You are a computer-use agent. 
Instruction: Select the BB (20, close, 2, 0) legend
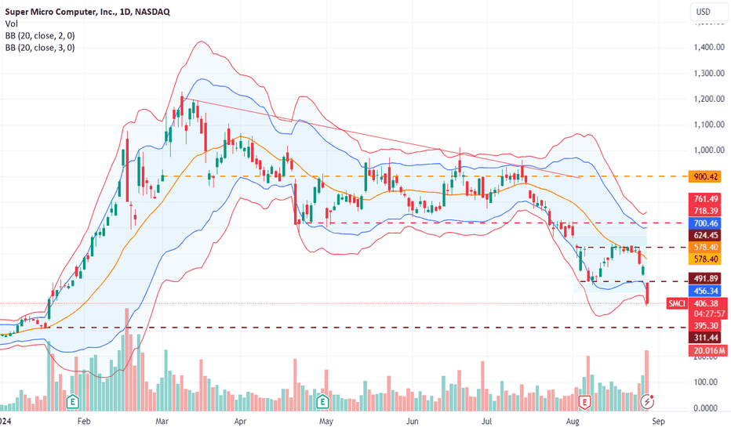[40, 36]
